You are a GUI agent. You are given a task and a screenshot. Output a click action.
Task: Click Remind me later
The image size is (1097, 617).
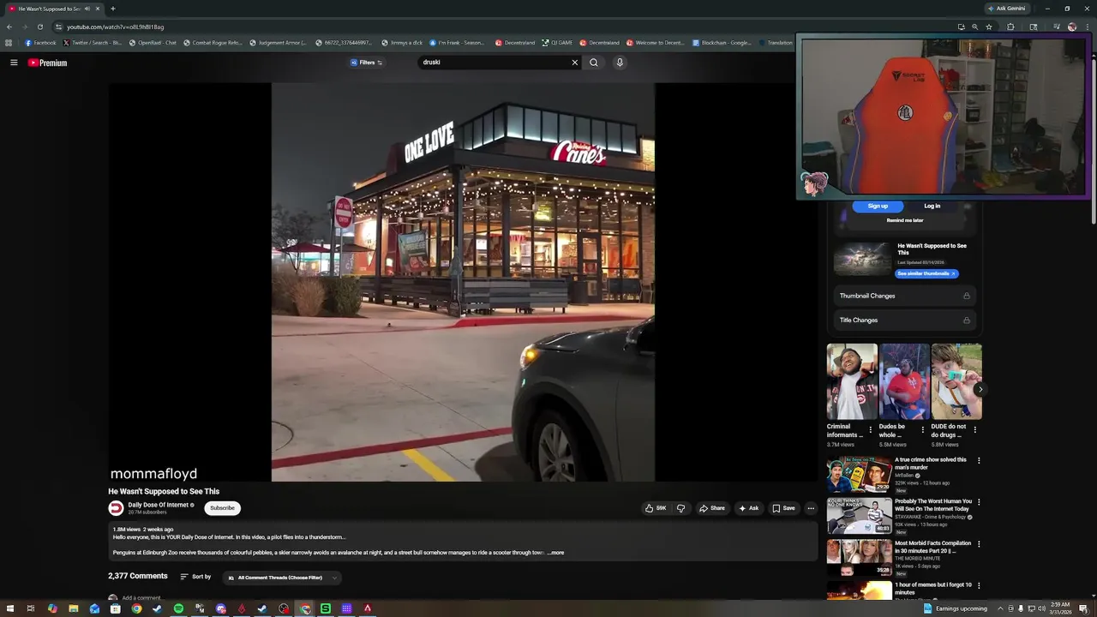[x=905, y=220]
